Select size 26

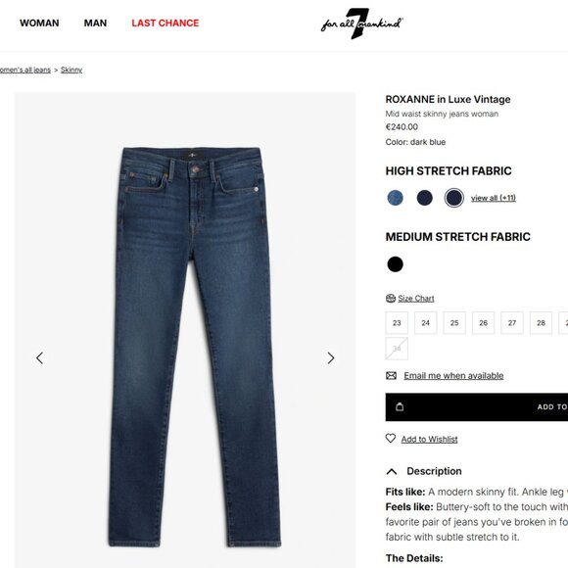483,323
